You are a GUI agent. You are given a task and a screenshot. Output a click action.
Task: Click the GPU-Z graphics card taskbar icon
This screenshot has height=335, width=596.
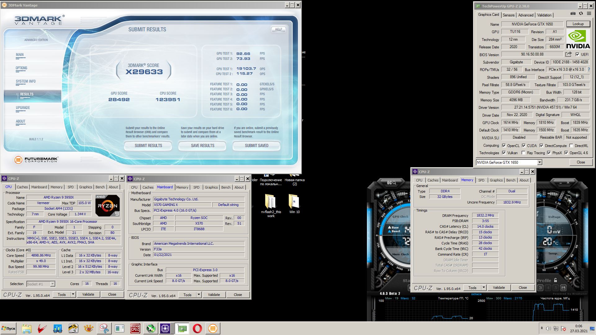coord(182,328)
